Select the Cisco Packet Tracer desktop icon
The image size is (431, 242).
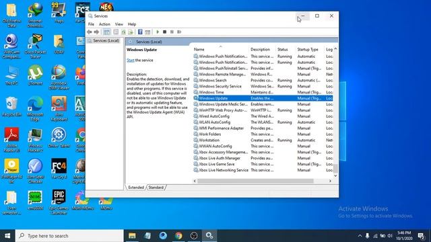(35, 46)
